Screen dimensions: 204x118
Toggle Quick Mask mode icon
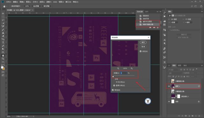(3, 72)
